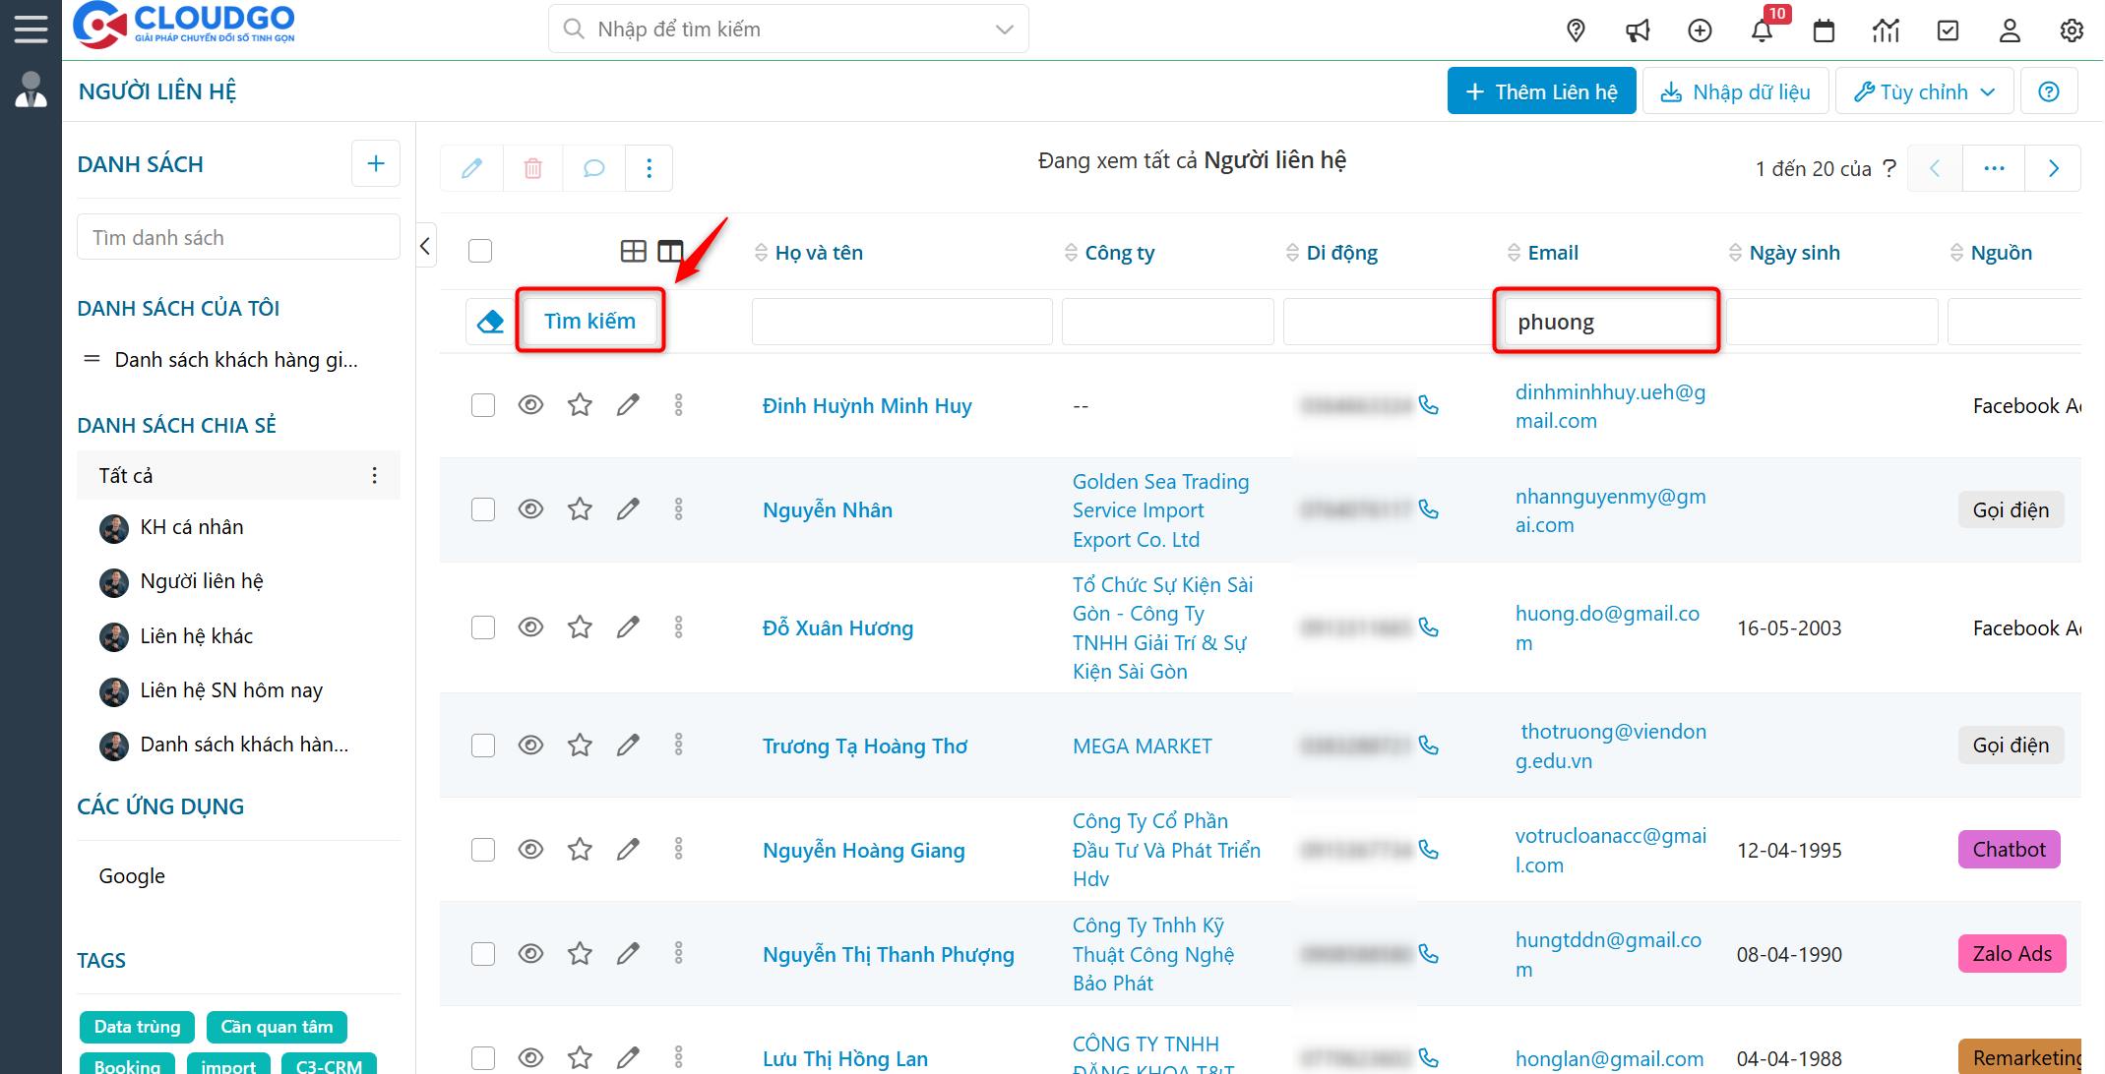The width and height of the screenshot is (2105, 1074).
Task: Open options menu next to Tất cả list
Action: point(375,474)
